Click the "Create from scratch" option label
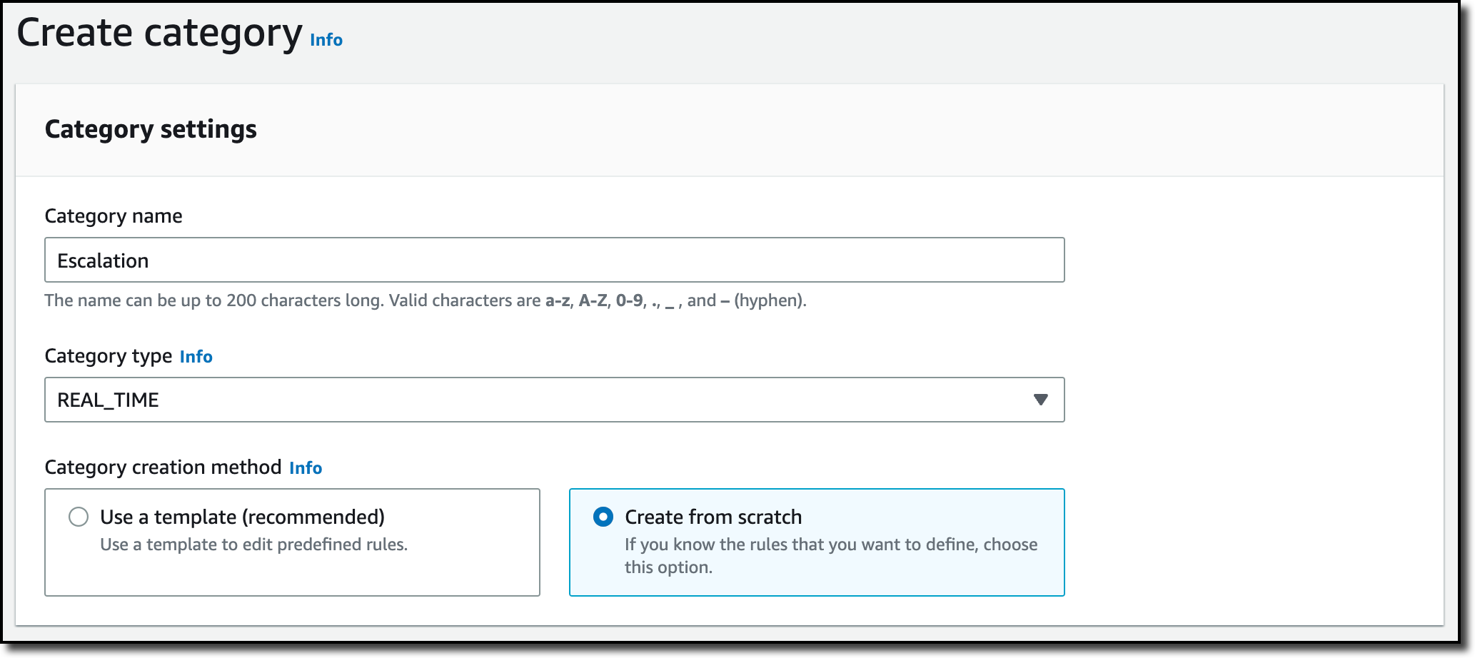1475x658 pixels. pyautogui.click(x=713, y=517)
